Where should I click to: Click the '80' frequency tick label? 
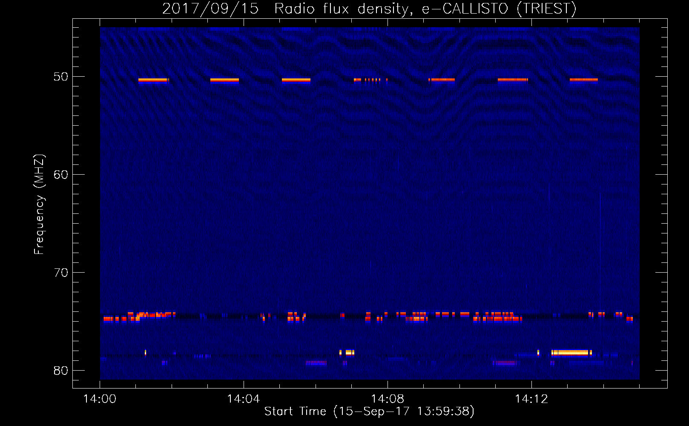(61, 371)
